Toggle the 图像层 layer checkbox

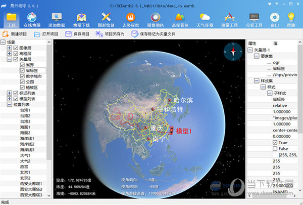pyautogui.click(x=16, y=48)
